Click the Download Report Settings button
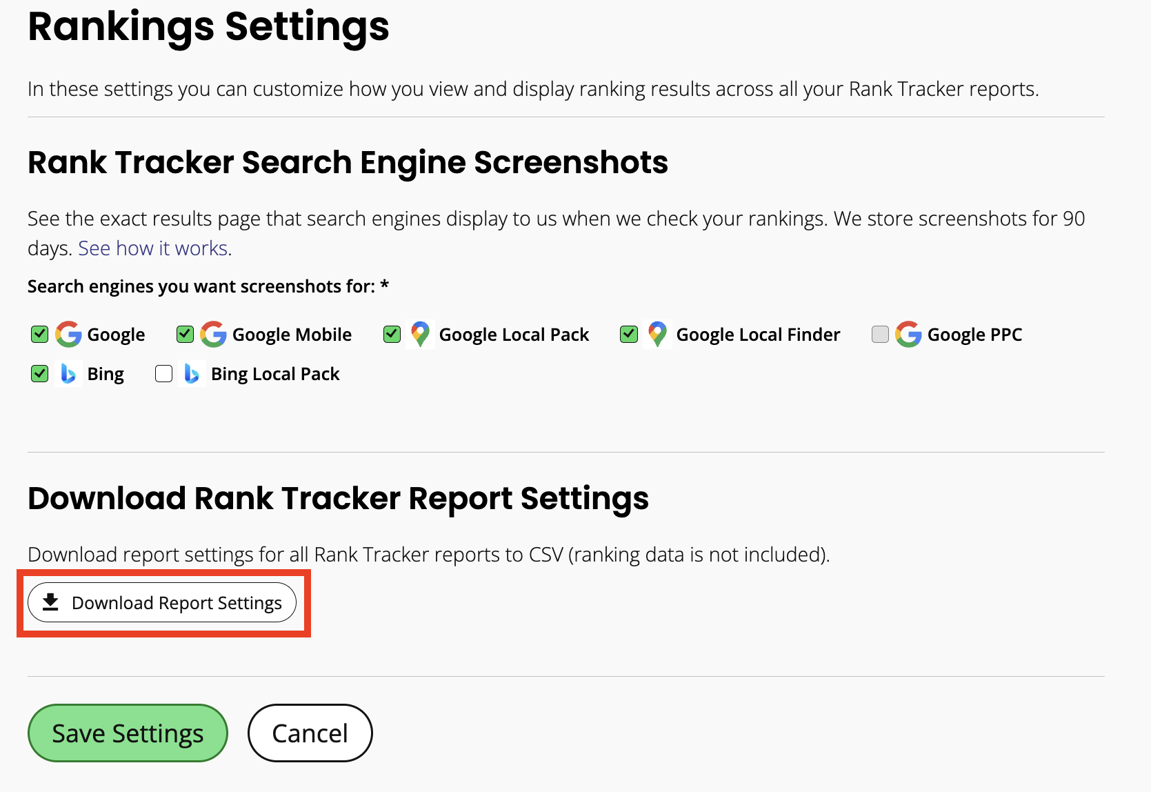This screenshot has height=792, width=1151. pyautogui.click(x=162, y=602)
